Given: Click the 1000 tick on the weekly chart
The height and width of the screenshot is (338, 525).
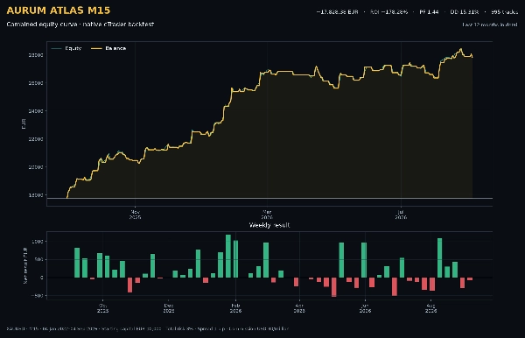Looking at the screenshot, I should click(37, 242).
